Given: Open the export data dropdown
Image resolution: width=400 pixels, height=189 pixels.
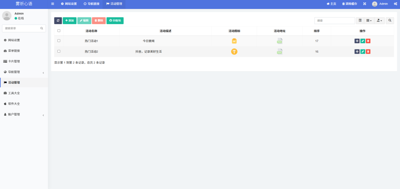Looking at the screenshot, I should [379, 21].
